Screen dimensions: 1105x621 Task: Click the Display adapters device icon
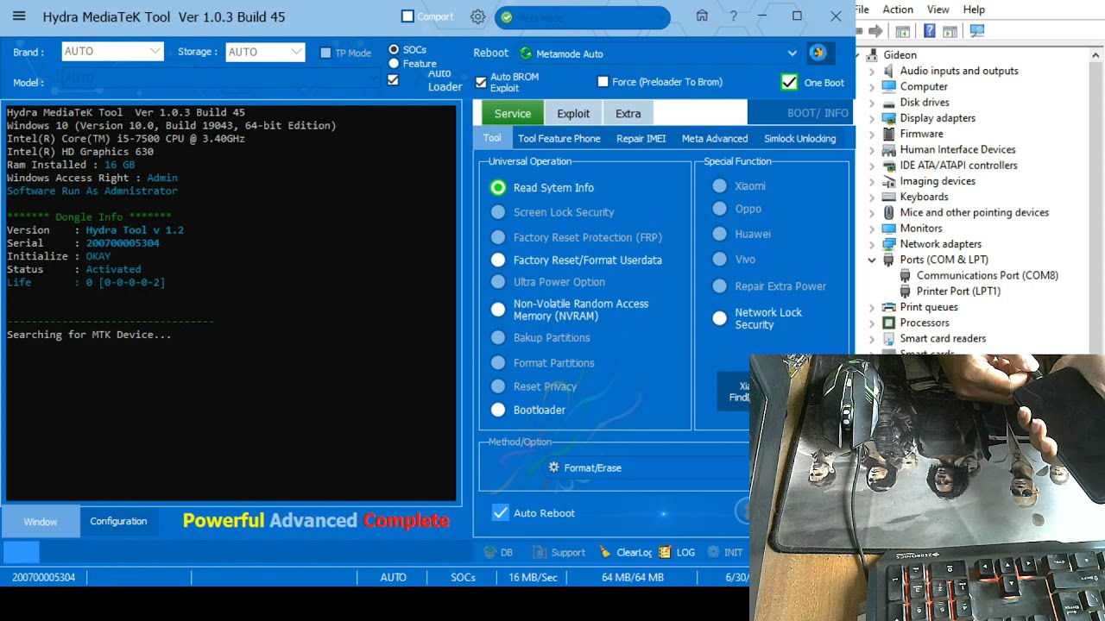click(x=888, y=118)
